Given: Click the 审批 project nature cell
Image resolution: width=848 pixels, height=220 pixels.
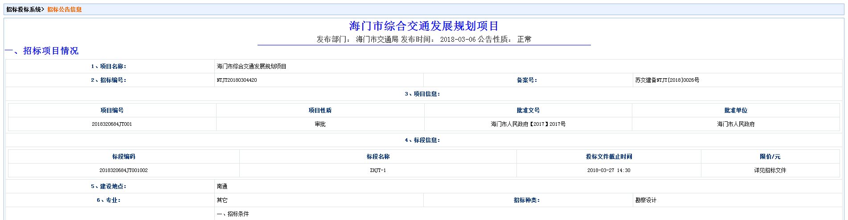Looking at the screenshot, I should (320, 124).
